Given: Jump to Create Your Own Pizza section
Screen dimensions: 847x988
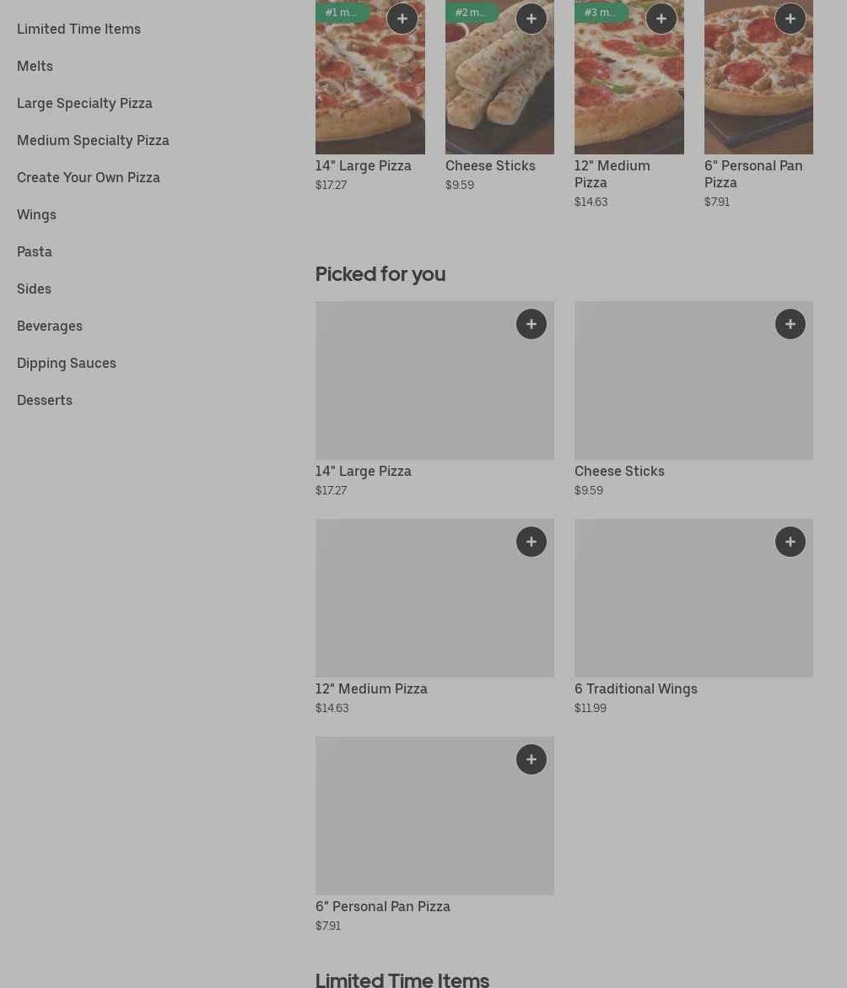Looking at the screenshot, I should pos(89,177).
